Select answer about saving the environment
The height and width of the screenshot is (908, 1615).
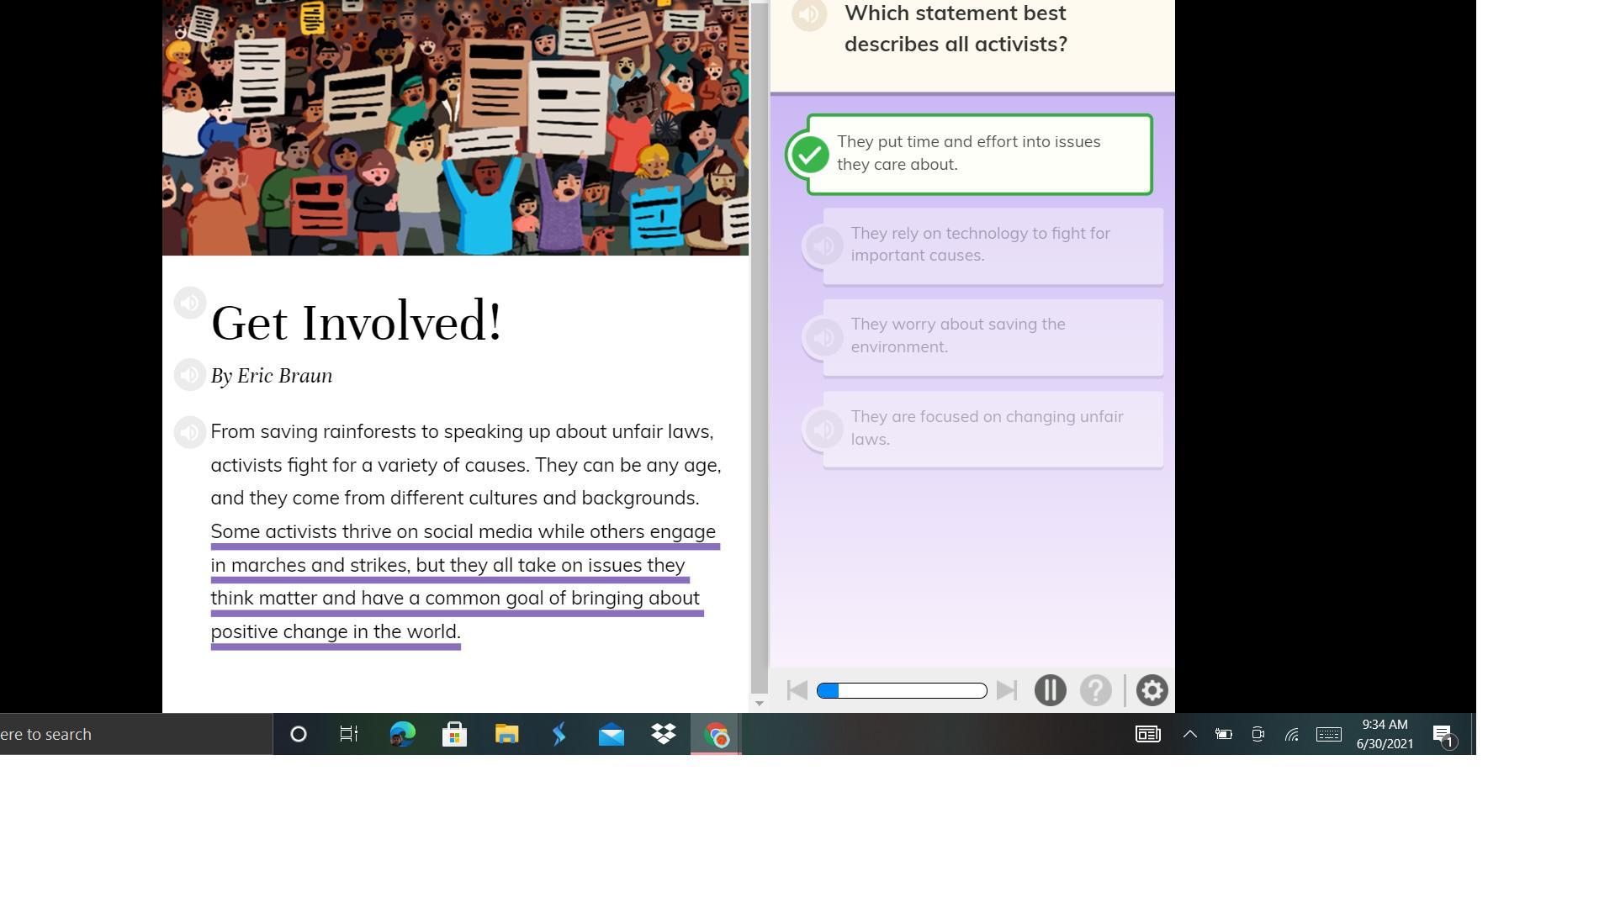993,336
